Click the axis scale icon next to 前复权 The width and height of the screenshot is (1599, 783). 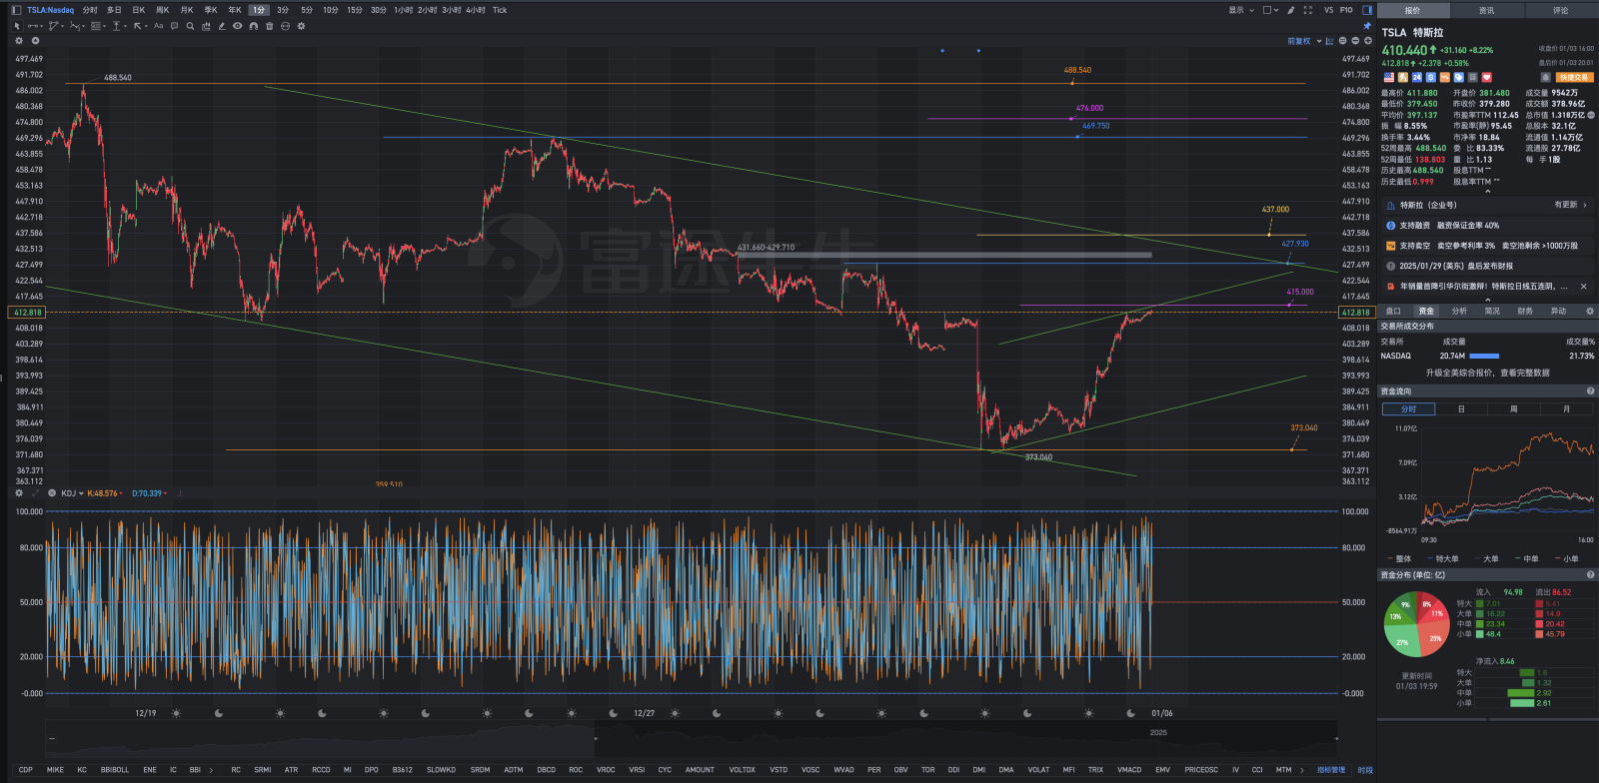point(1329,41)
